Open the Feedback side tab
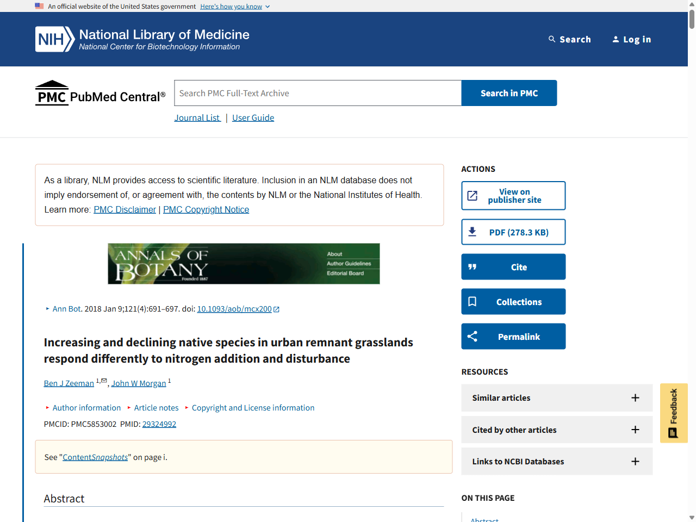Image resolution: width=696 pixels, height=522 pixels. [674, 412]
